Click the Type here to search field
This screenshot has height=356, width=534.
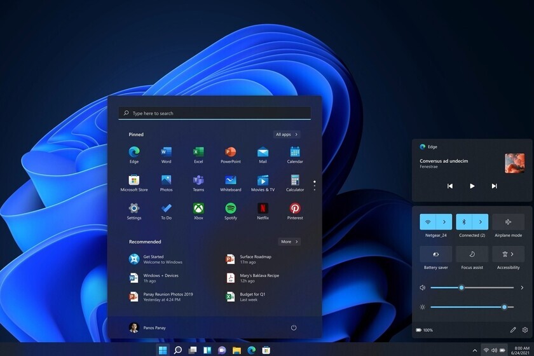point(215,113)
